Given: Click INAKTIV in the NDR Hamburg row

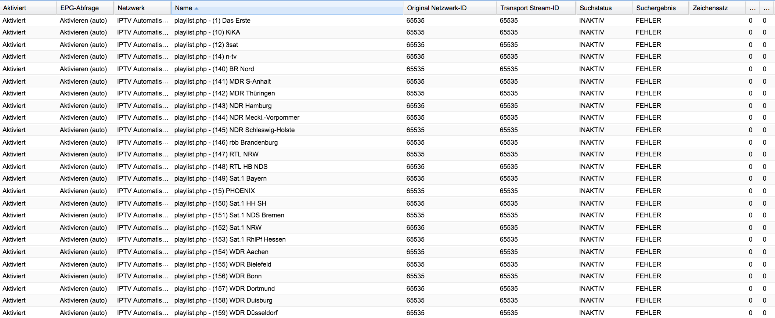Looking at the screenshot, I should [592, 106].
